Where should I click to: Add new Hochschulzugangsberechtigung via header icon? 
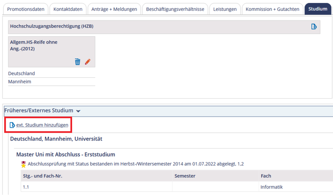314,27
